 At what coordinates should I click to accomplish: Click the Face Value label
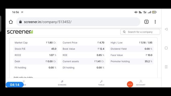(x=117, y=55)
